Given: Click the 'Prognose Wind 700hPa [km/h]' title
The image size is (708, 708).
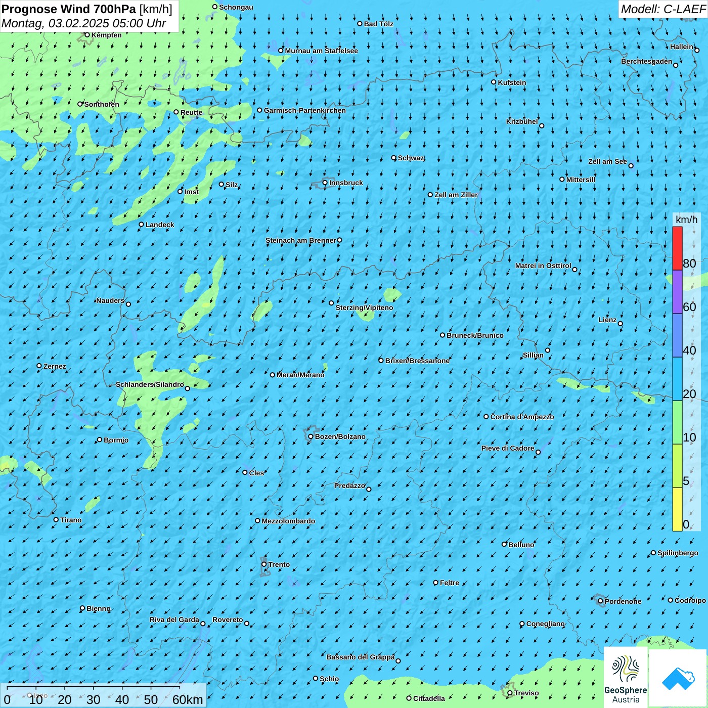Looking at the screenshot, I should (x=87, y=9).
